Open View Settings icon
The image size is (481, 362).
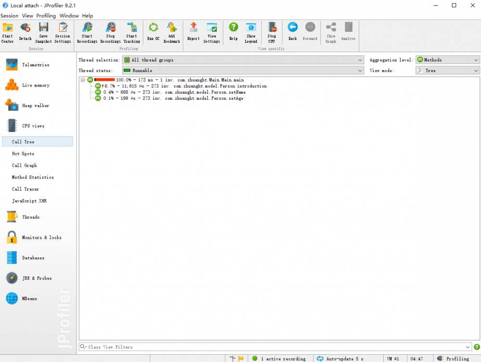point(212,33)
